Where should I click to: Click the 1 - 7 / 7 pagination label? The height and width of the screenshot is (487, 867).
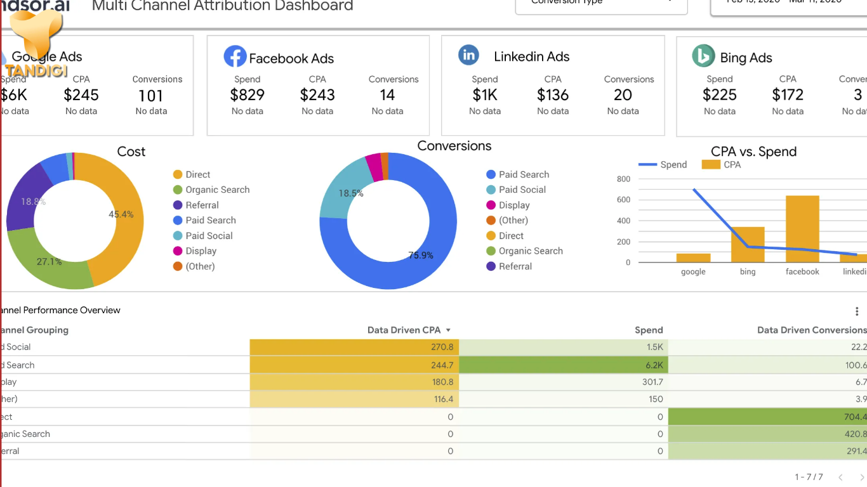click(x=809, y=477)
